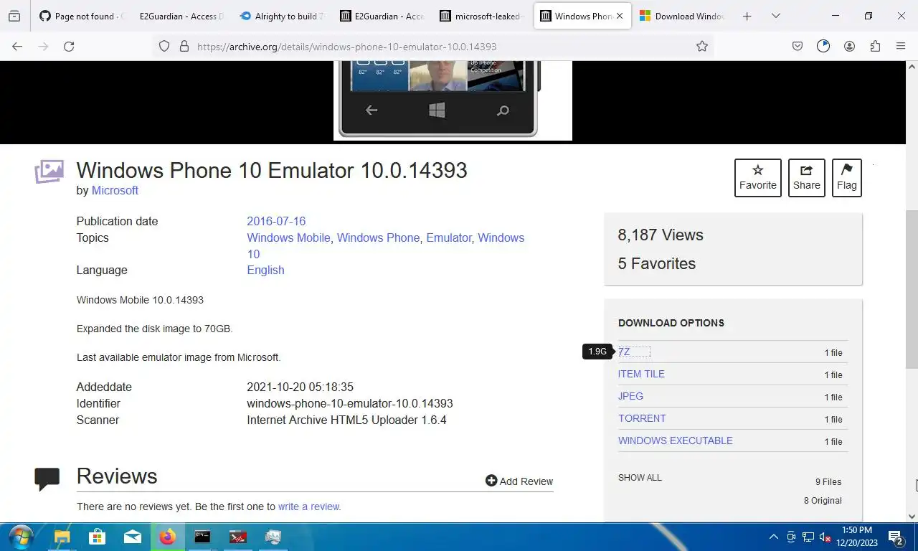
Task: Open the Command Prompt taskbar icon
Action: pyautogui.click(x=202, y=537)
